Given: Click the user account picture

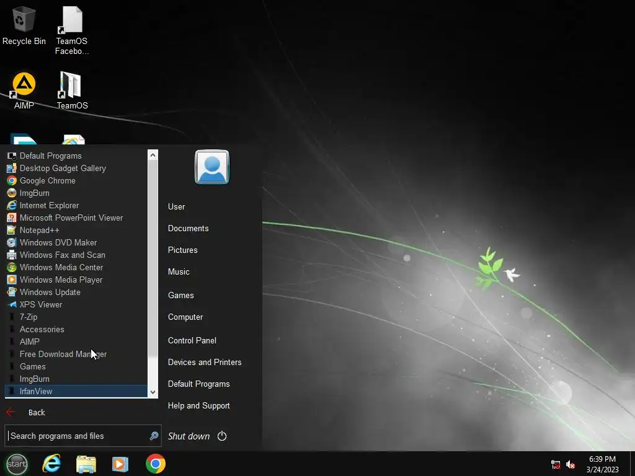Looking at the screenshot, I should click(x=212, y=167).
